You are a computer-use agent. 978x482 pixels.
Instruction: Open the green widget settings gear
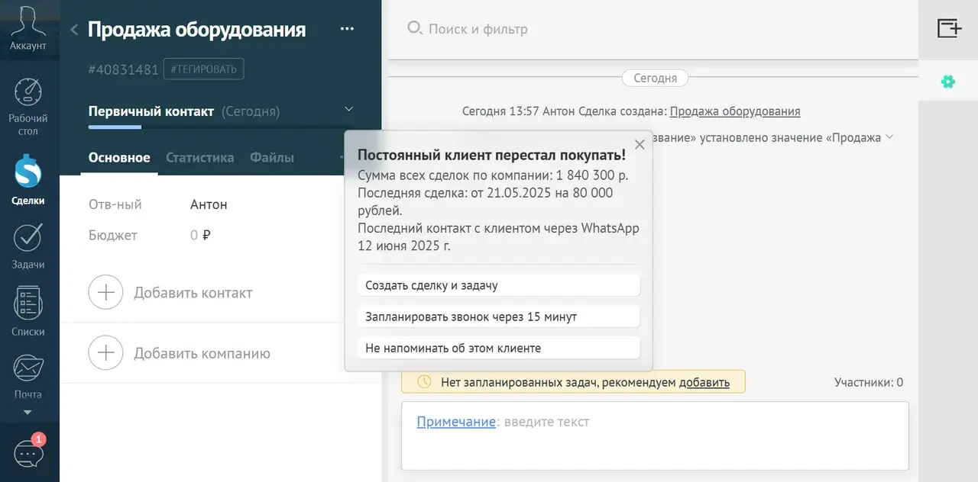[x=948, y=82]
